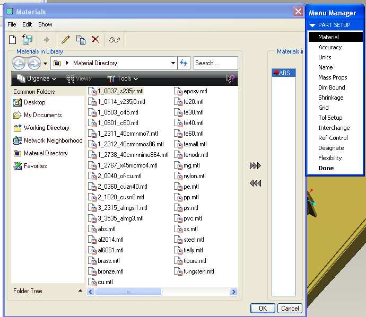Collapse the PART SETUP menu triangle
The height and width of the screenshot is (317, 366).
tap(312, 25)
